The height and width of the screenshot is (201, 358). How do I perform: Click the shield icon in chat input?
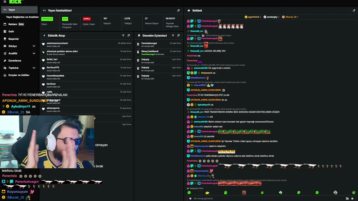pyautogui.click(x=190, y=198)
